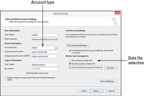Click the Deliver new messages to label
This screenshot has height=96, width=144.
click(77, 56)
